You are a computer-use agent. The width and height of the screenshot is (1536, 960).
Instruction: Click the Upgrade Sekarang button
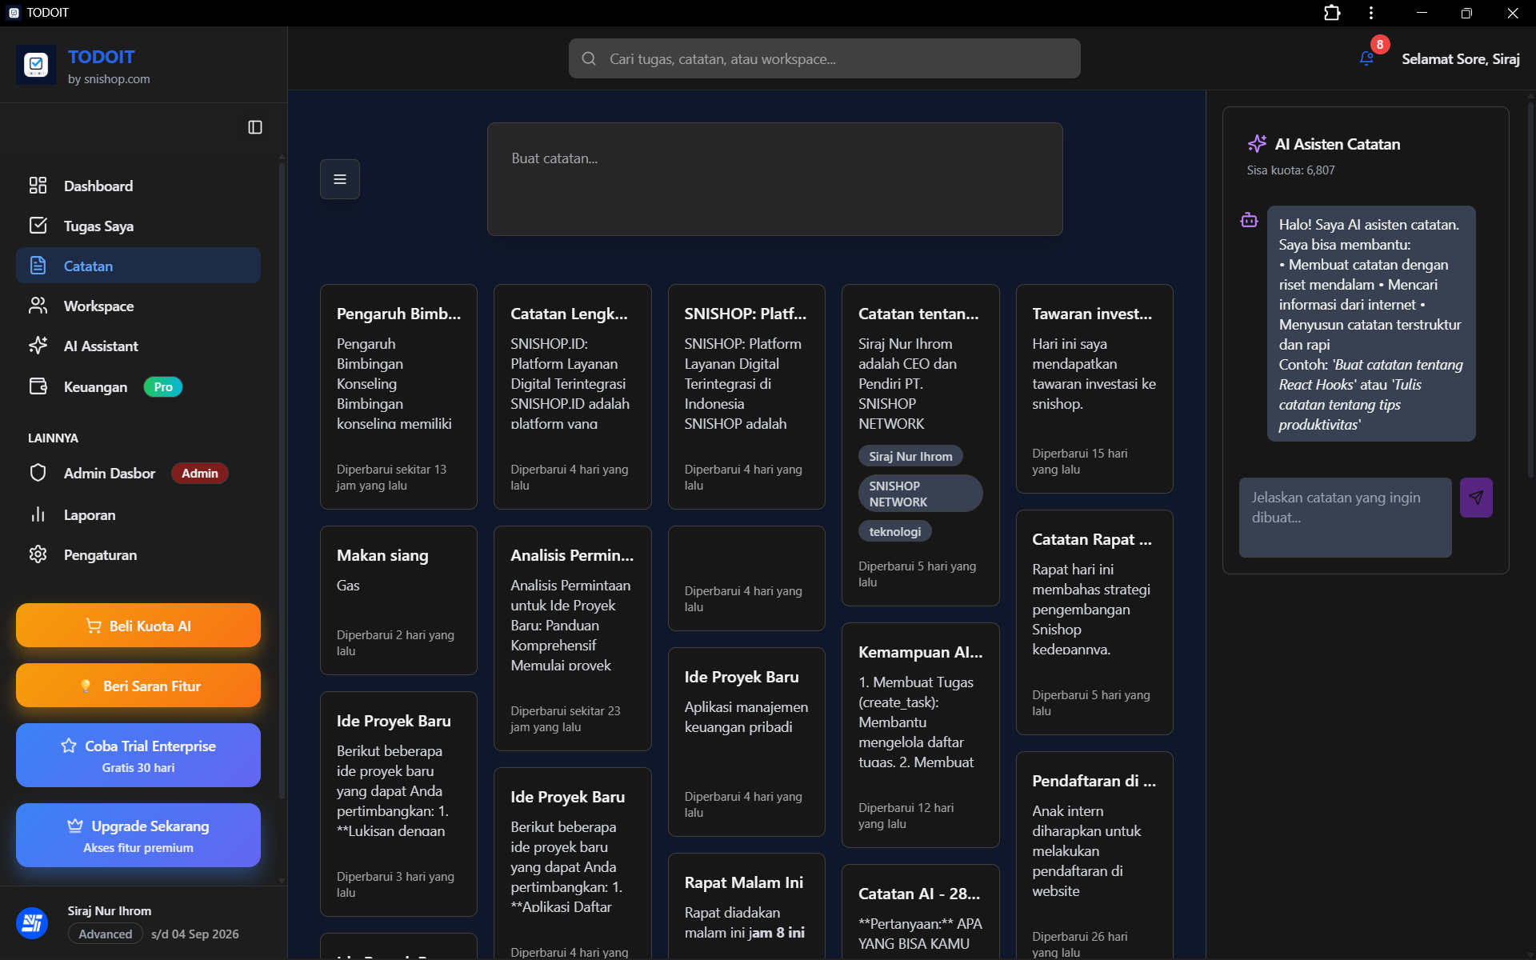(x=138, y=835)
